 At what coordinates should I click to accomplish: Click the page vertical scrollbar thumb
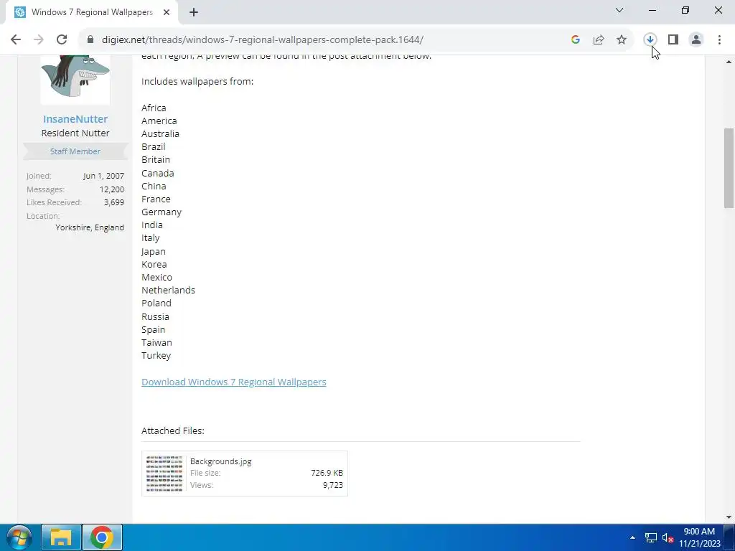(729, 168)
